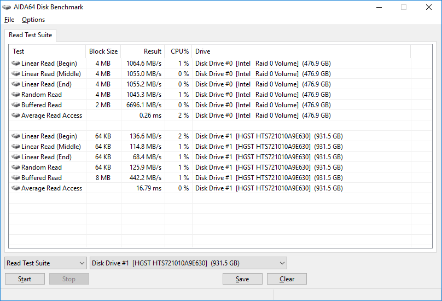
Task: Click disk icon beside 16.79 ms Average Read Access
Action: tap(16, 188)
